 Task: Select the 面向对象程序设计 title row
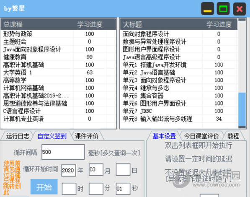click(179, 34)
